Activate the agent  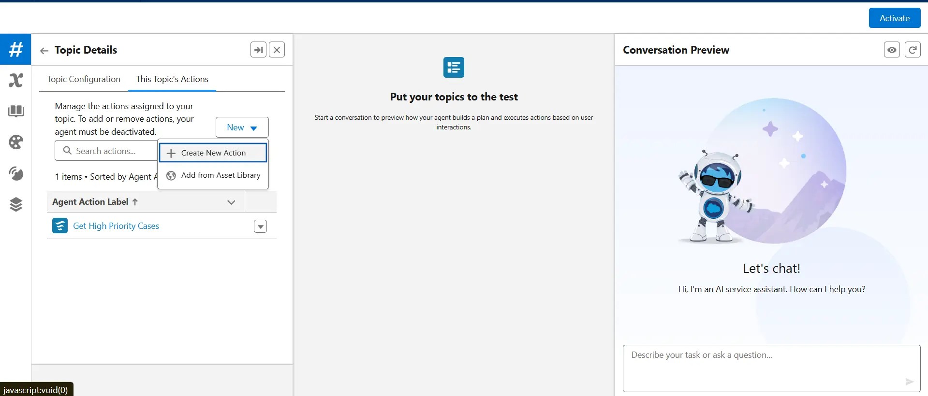894,18
